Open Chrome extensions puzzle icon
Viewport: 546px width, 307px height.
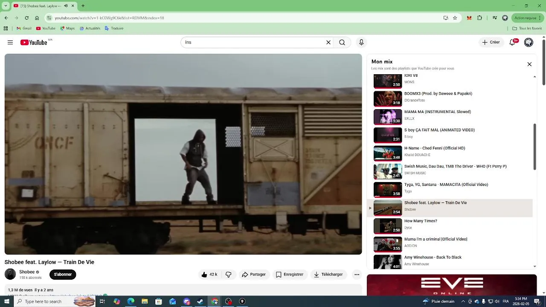point(479,18)
